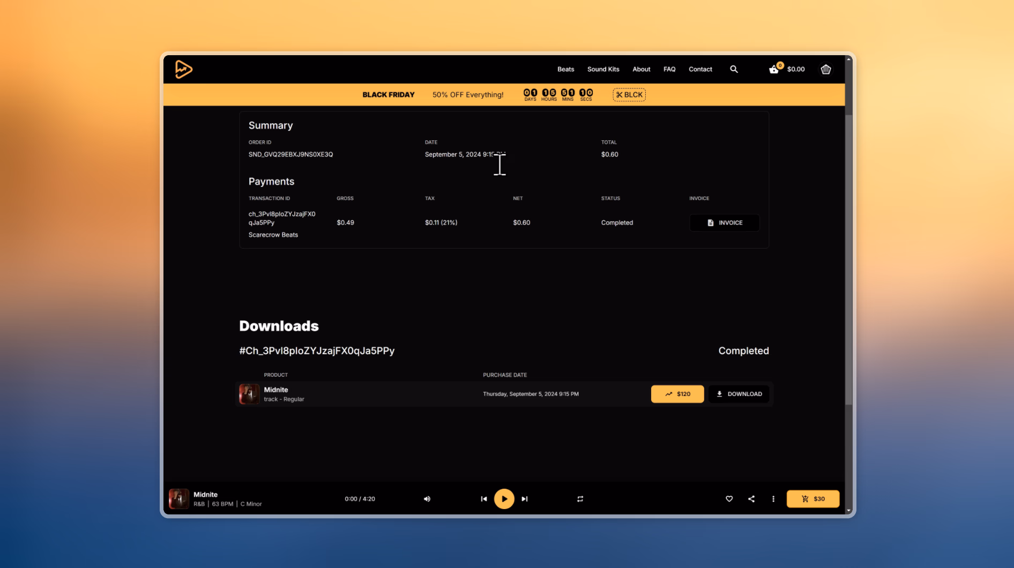This screenshot has width=1014, height=568.
Task: Favorite the track with heart icon
Action: tap(729, 499)
